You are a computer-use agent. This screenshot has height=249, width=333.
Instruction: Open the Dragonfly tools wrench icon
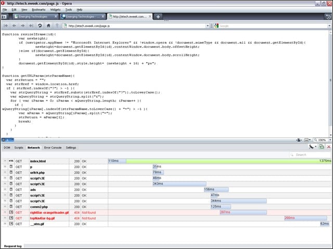tap(311, 146)
